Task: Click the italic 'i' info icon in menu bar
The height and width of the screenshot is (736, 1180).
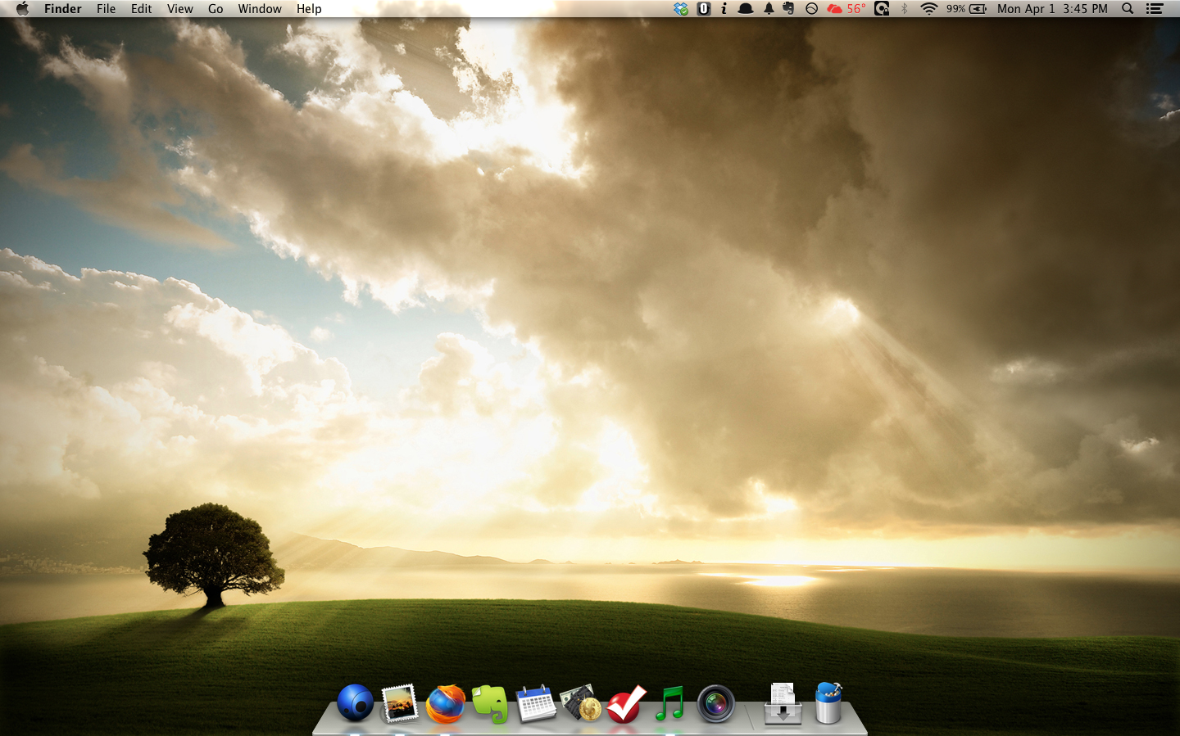Action: coord(724,8)
